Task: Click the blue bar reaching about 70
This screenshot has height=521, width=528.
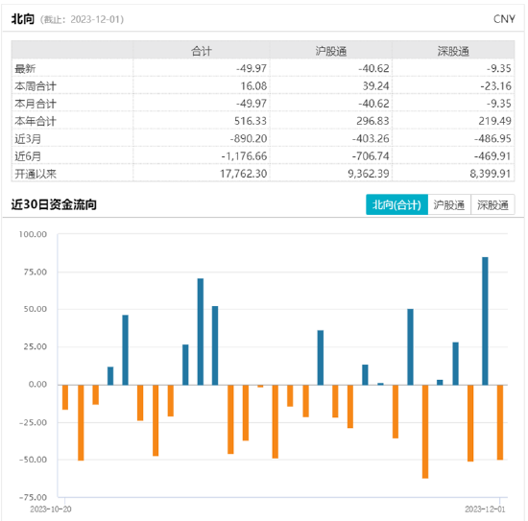Action: pyautogui.click(x=201, y=332)
